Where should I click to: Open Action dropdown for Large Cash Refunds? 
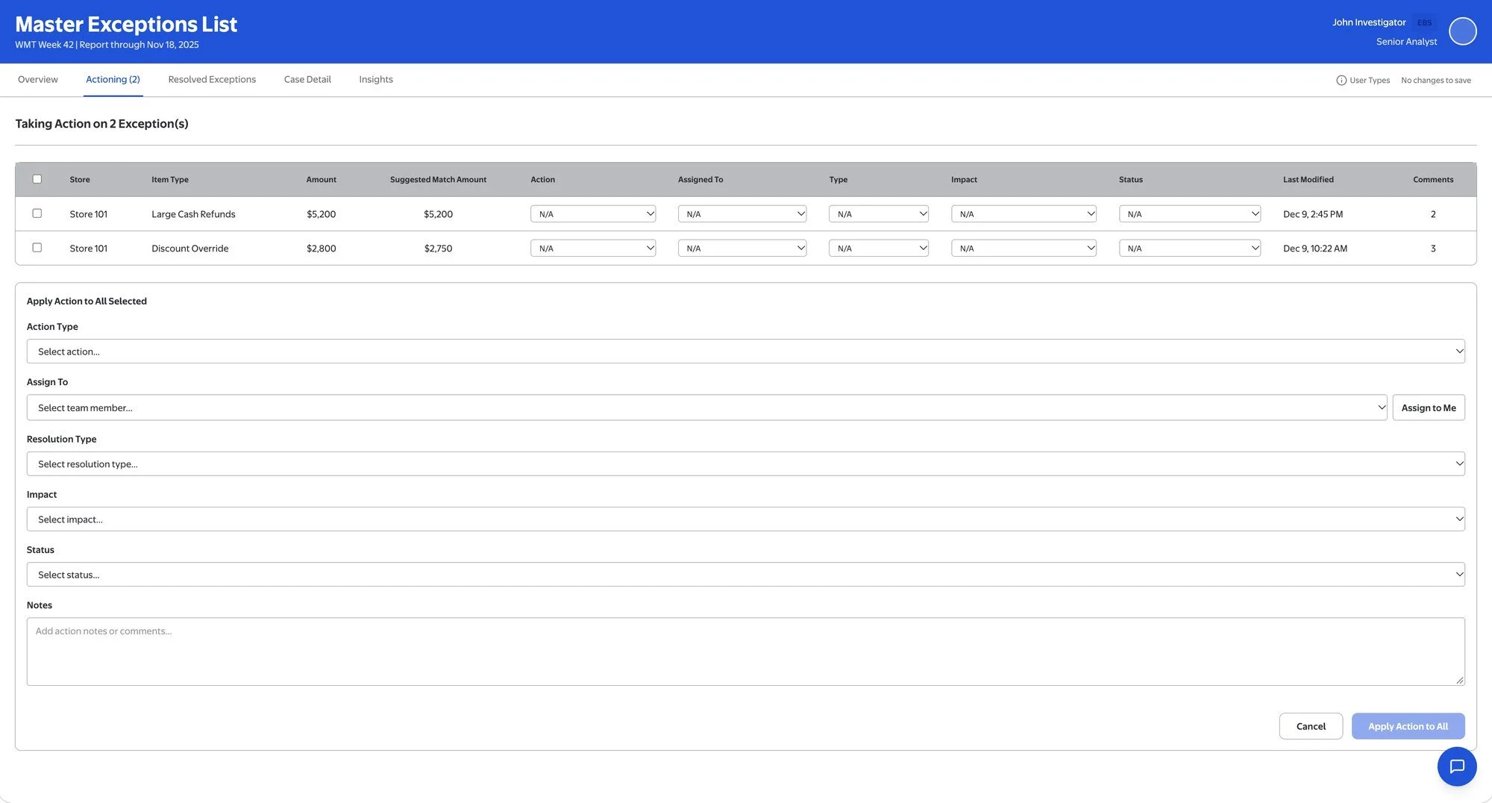coord(593,214)
